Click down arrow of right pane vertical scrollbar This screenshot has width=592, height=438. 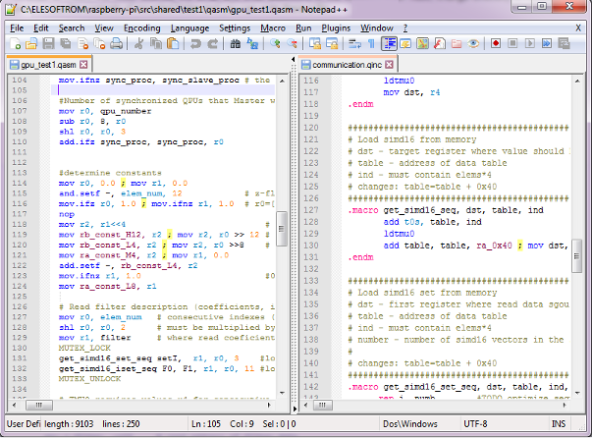coord(577,393)
